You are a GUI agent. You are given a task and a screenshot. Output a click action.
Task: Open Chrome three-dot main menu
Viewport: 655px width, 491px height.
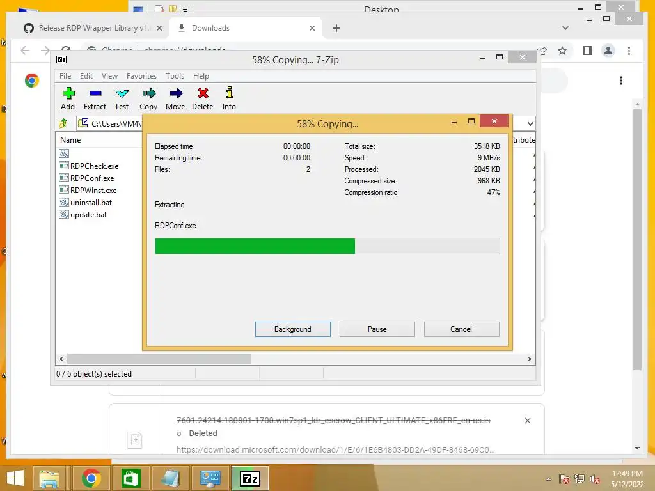(629, 51)
